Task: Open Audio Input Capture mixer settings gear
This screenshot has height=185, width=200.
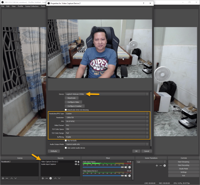Action: coord(130,167)
